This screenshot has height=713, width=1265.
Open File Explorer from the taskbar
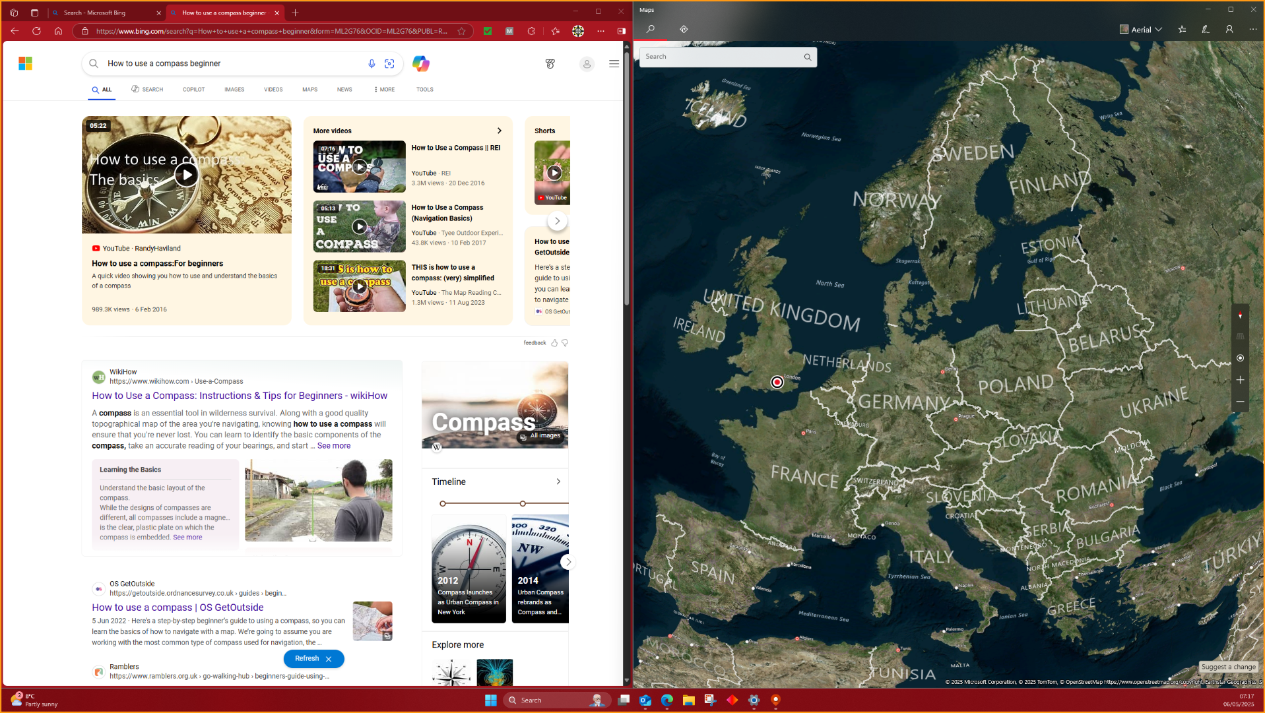click(689, 700)
